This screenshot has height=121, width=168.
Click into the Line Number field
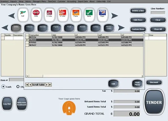click(x=158, y=13)
